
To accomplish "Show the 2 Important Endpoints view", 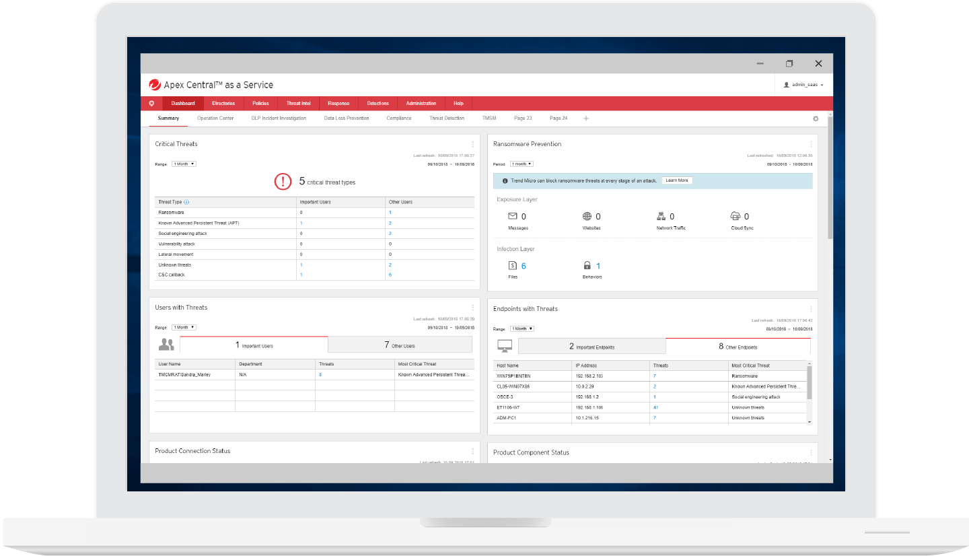I will pyautogui.click(x=592, y=345).
